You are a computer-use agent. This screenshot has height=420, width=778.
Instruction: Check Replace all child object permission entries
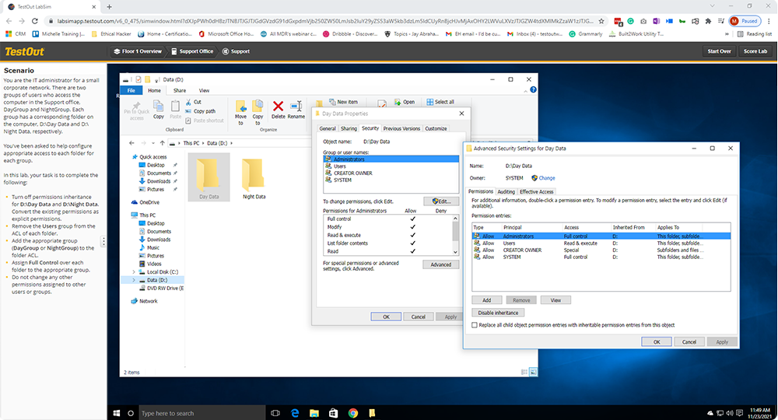click(x=475, y=325)
